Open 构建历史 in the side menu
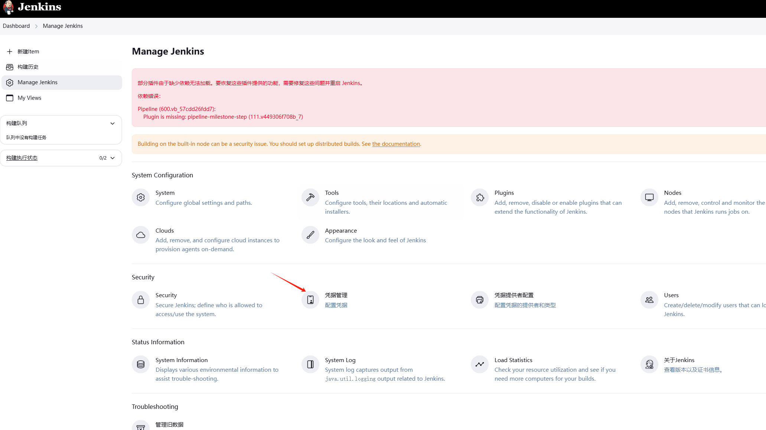The height and width of the screenshot is (430, 766). (x=28, y=67)
